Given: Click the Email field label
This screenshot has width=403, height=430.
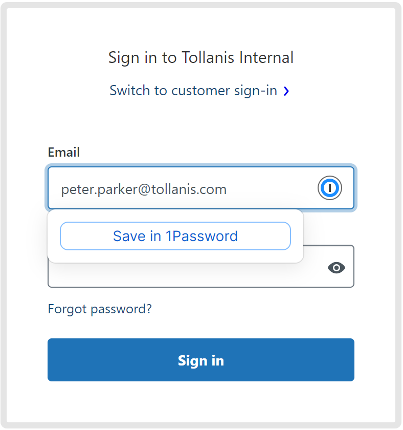Looking at the screenshot, I should coord(64,152).
